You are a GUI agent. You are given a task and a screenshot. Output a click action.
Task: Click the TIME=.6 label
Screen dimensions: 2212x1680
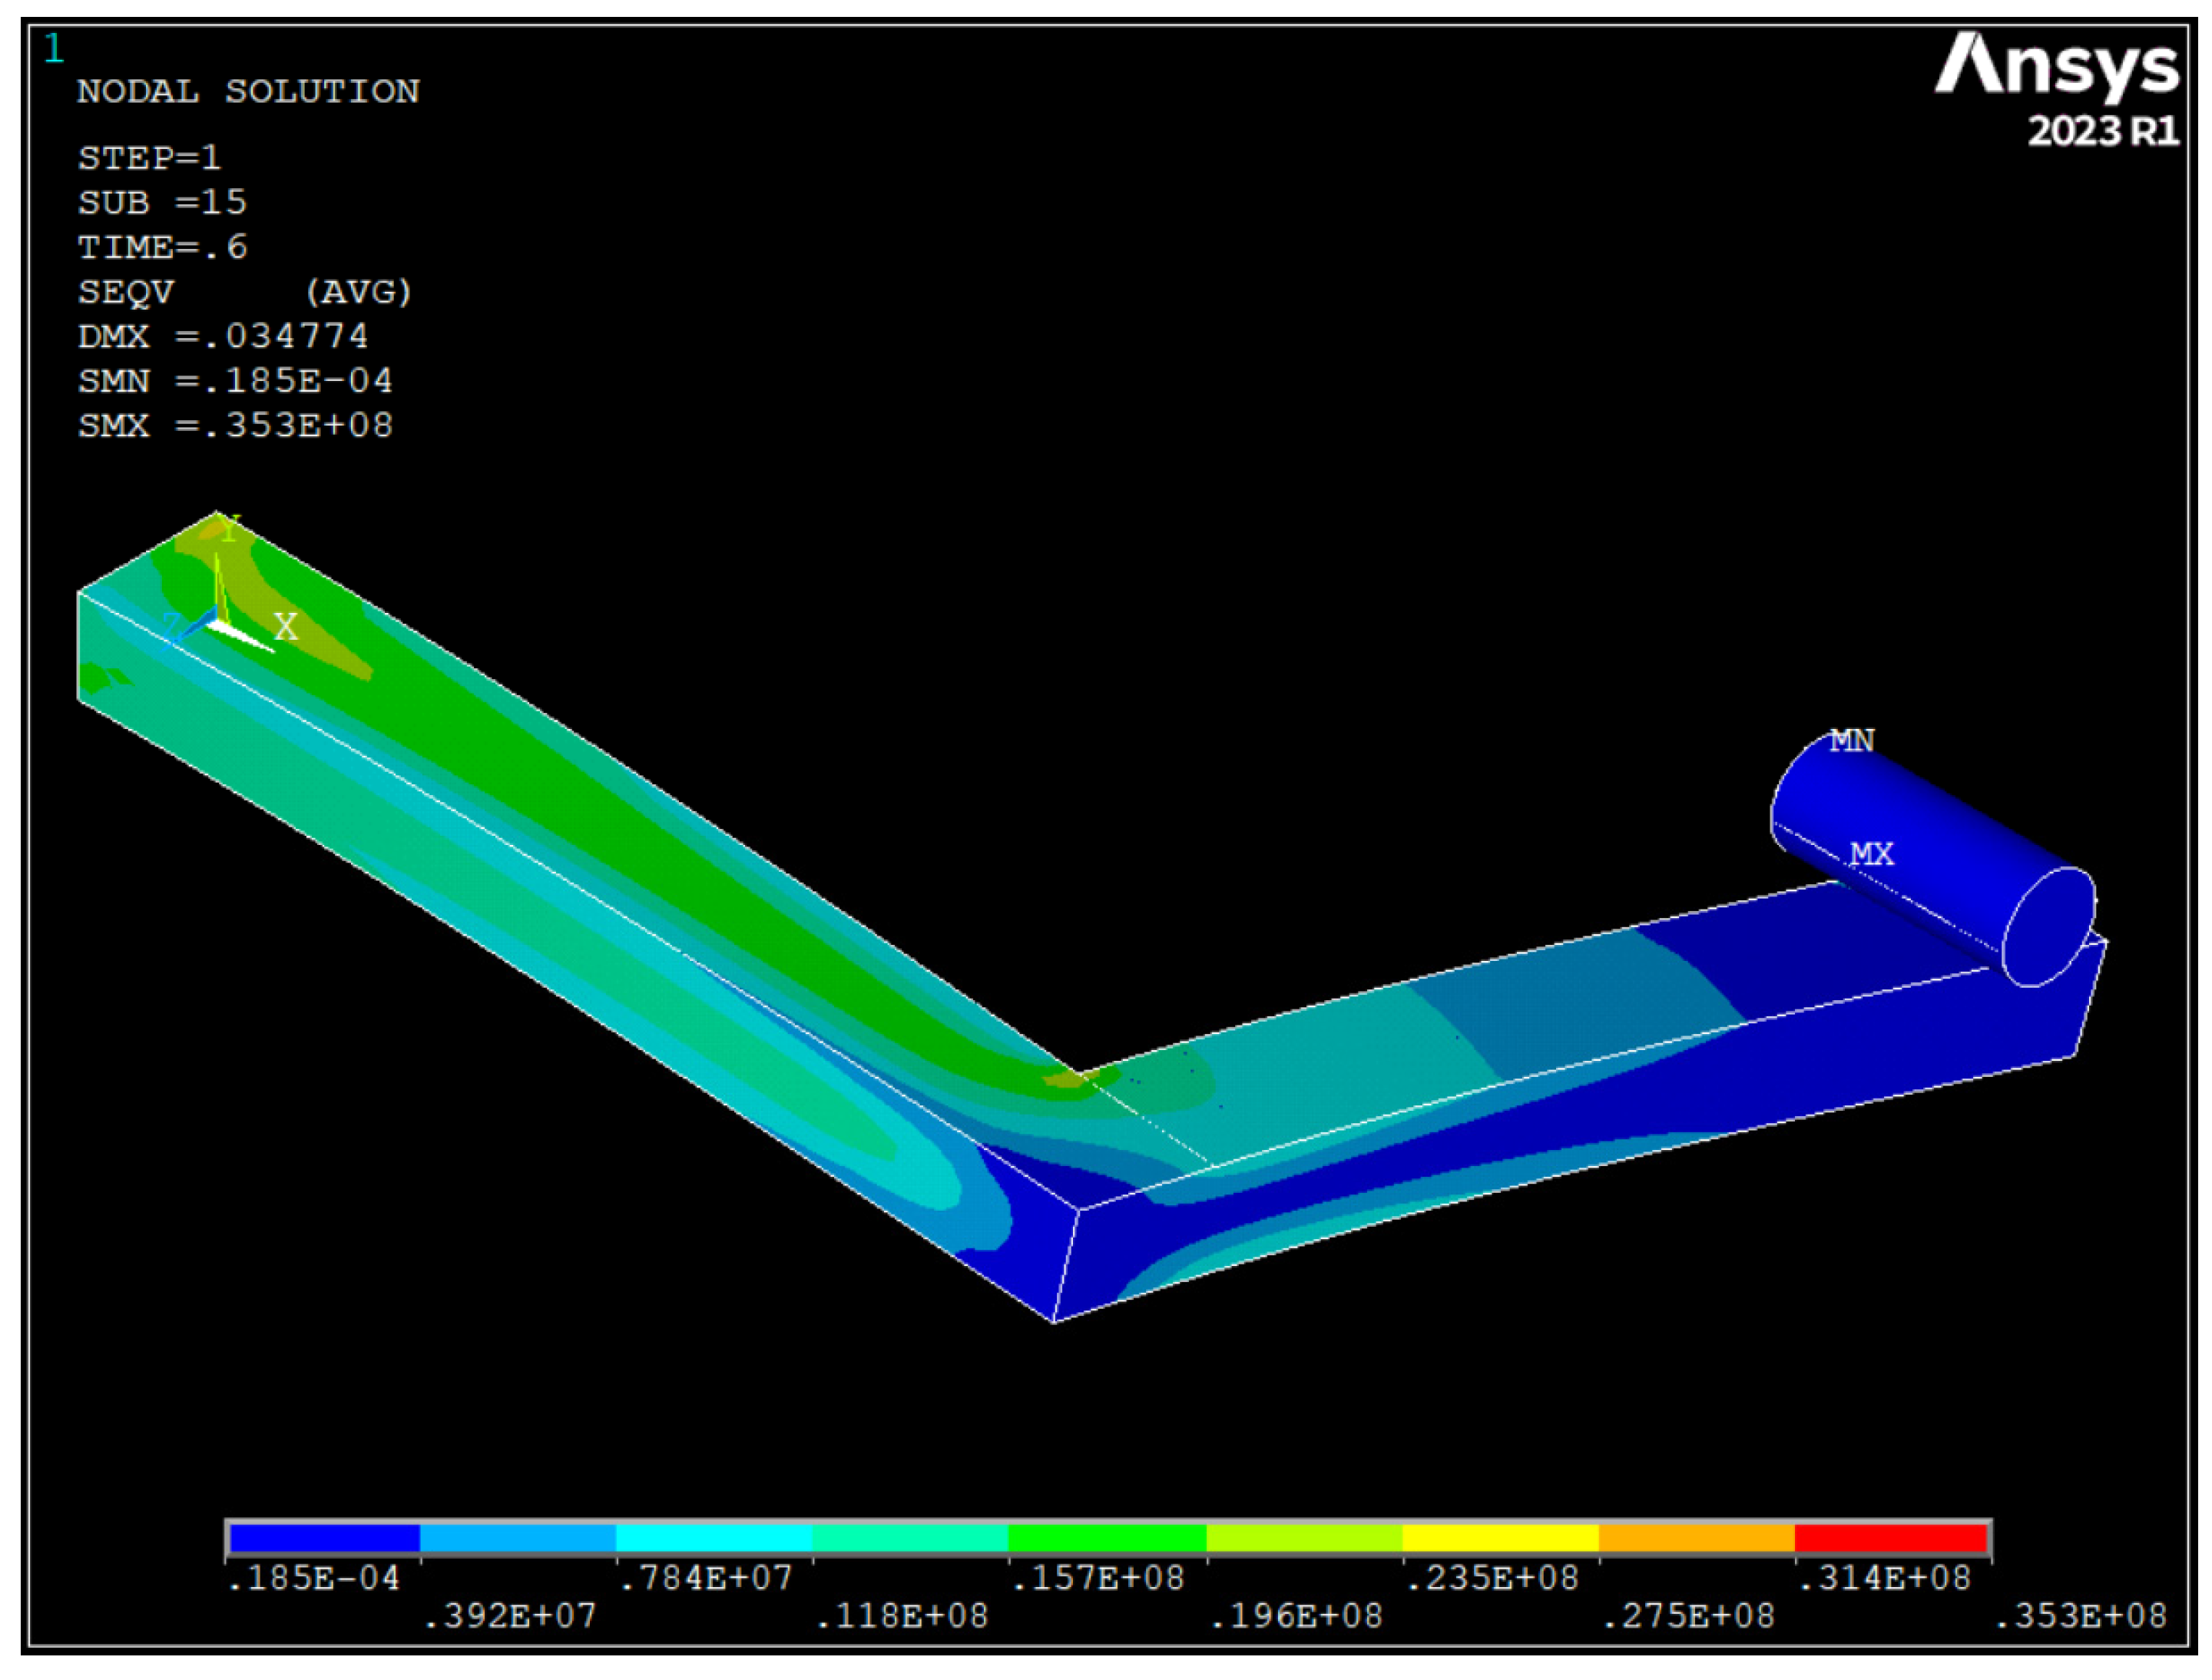pos(162,247)
